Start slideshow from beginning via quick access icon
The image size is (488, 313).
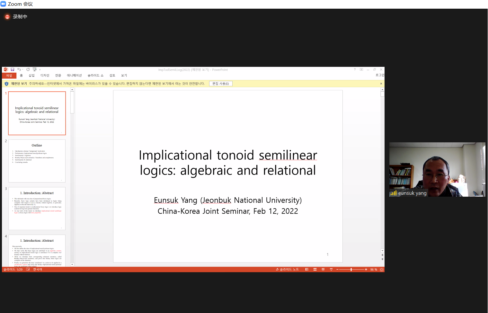35,69
